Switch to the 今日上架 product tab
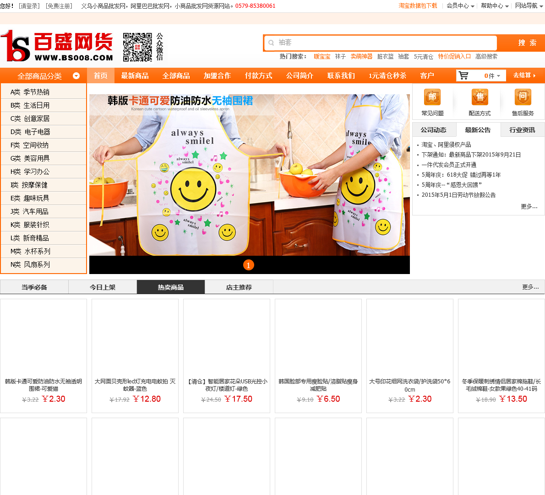The image size is (545, 495). [103, 287]
